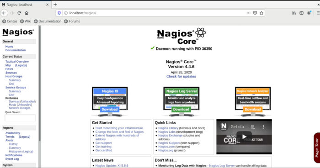Open the video's more options menu
The height and width of the screenshot is (168, 320).
point(263,127)
